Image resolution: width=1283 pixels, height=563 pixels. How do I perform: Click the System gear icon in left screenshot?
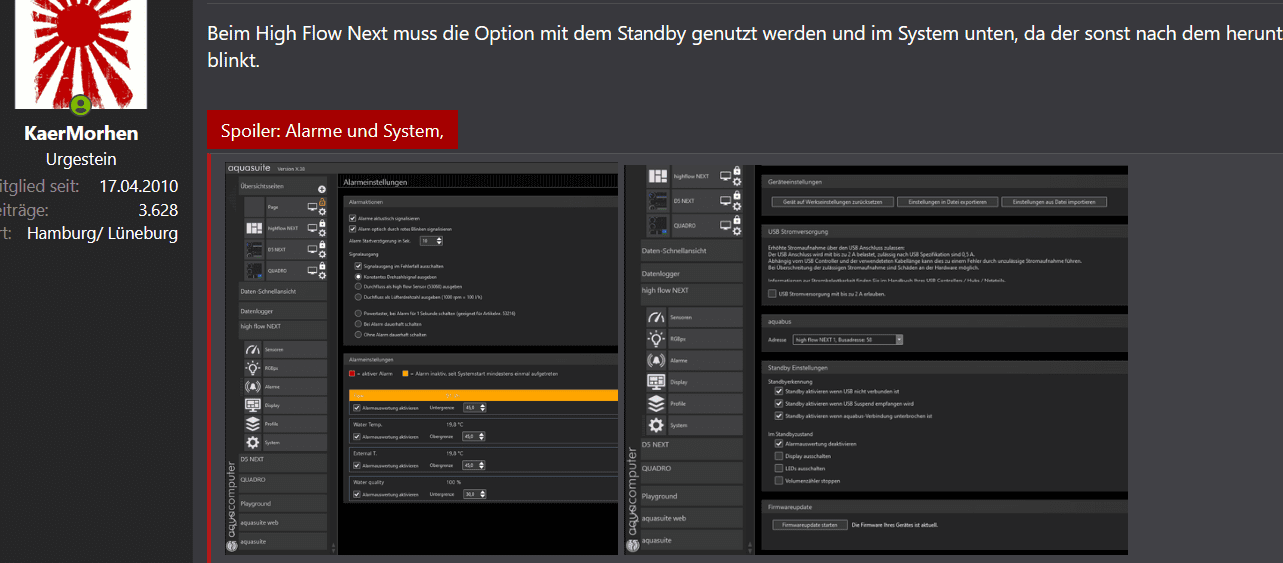pos(253,443)
